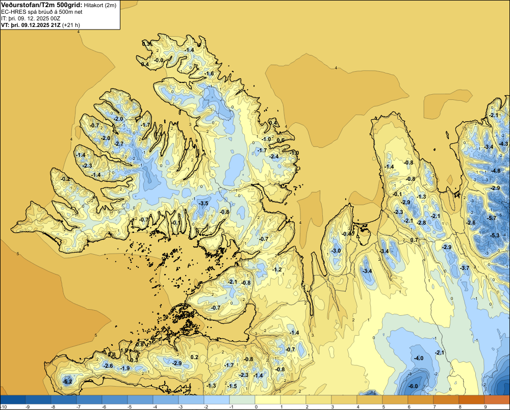Viewport: 510px width, 410px height.
Task: Click the temperature value '-6.0' on the map
Action: (413, 386)
